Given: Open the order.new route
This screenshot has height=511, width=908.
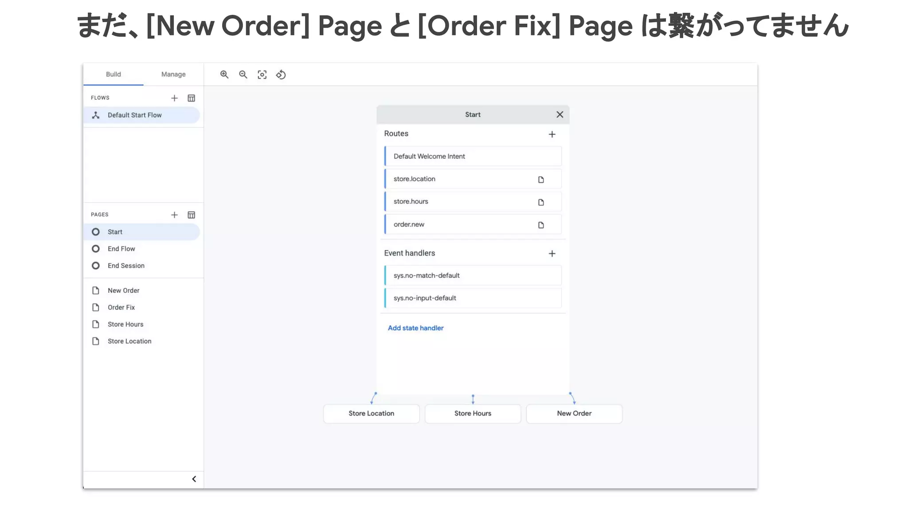Looking at the screenshot, I should tap(473, 224).
